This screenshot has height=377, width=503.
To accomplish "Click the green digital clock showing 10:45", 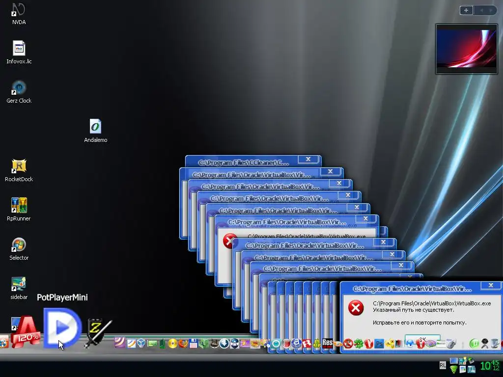I will tap(490, 365).
